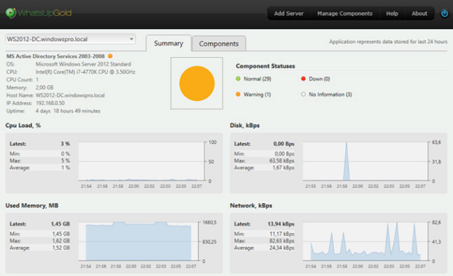
Task: Click the MS Active Directory Services 2003-2008 title
Action: click(55, 56)
